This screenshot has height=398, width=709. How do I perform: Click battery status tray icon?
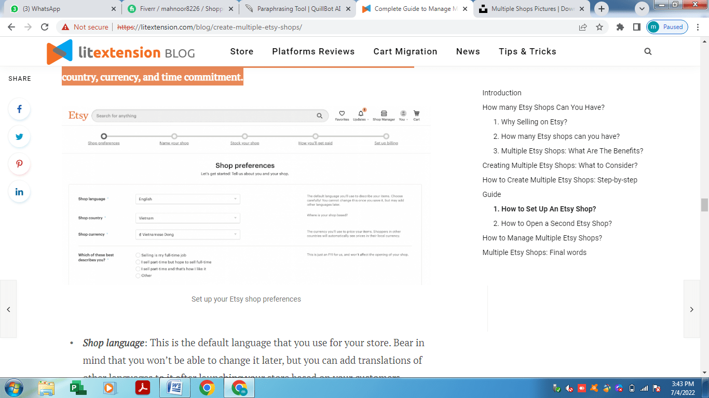(632, 388)
